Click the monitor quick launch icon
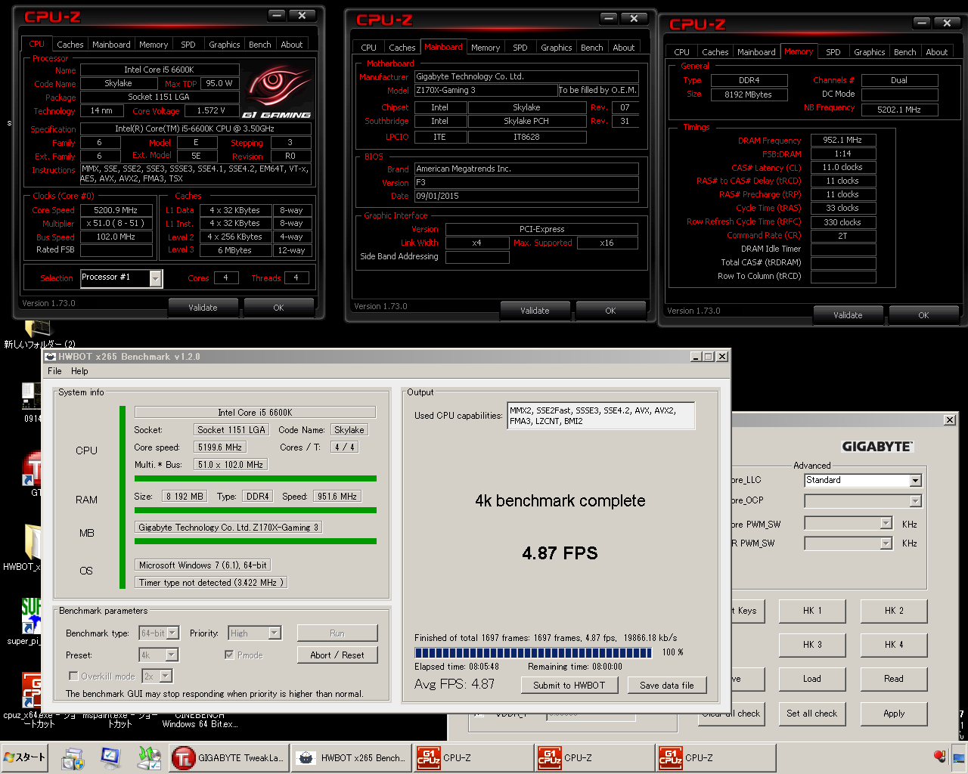968x774 pixels. point(110,758)
